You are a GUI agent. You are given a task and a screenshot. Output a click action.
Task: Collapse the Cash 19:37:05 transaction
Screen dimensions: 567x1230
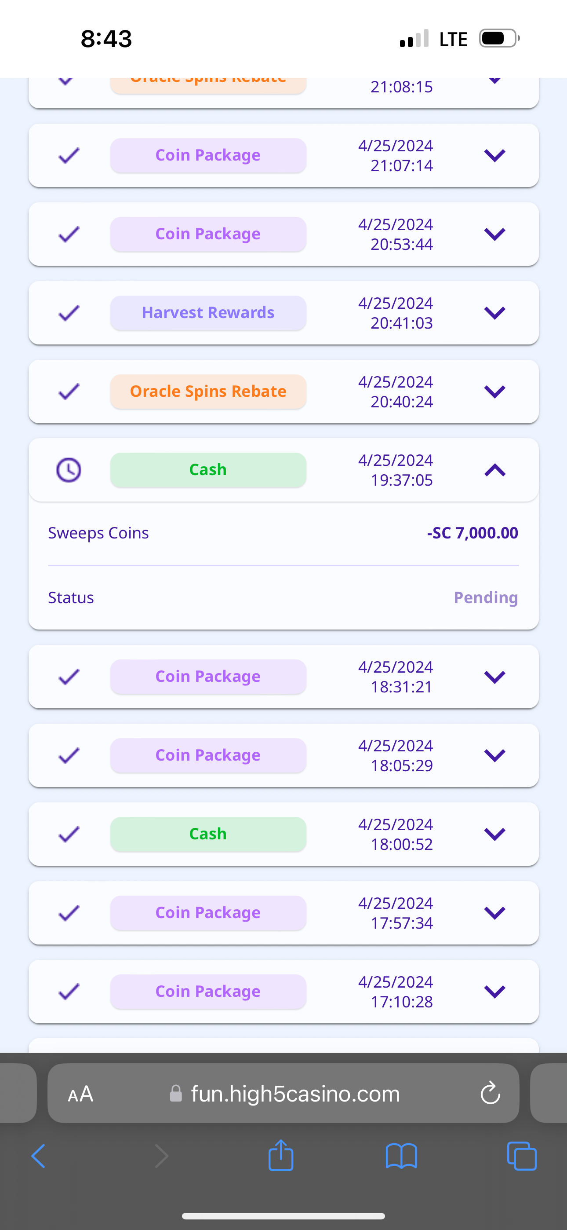(x=495, y=470)
